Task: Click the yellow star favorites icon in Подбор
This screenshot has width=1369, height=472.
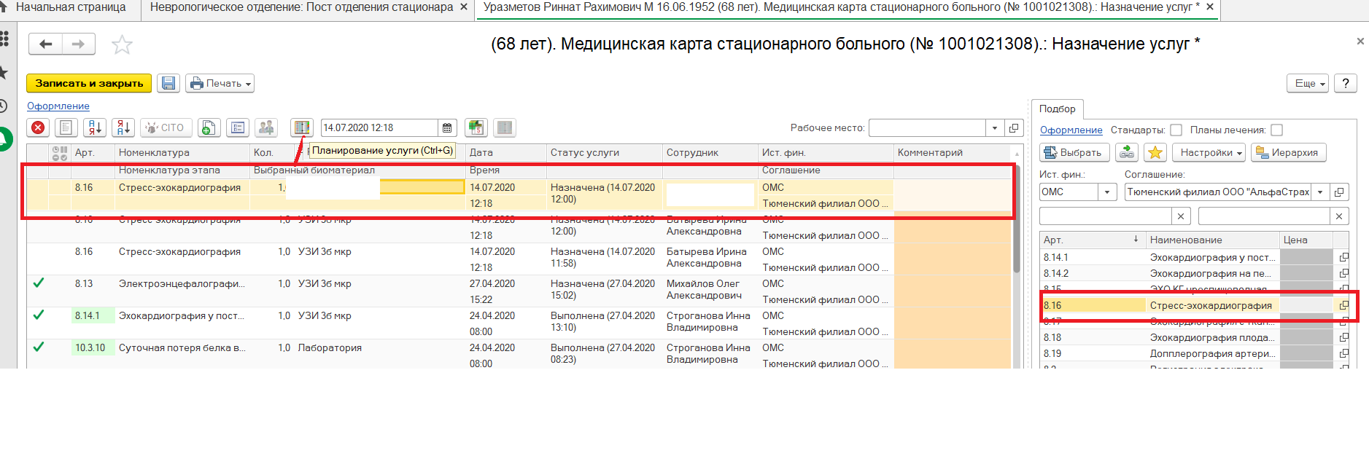Action: coord(1155,152)
